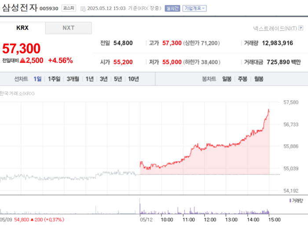The height and width of the screenshot is (228, 308).
Task: Switch to the KRX tab
Action: (22, 28)
